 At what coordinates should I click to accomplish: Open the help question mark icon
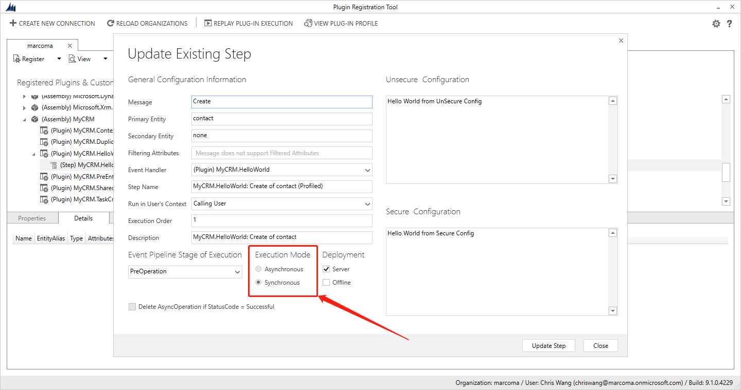click(730, 24)
